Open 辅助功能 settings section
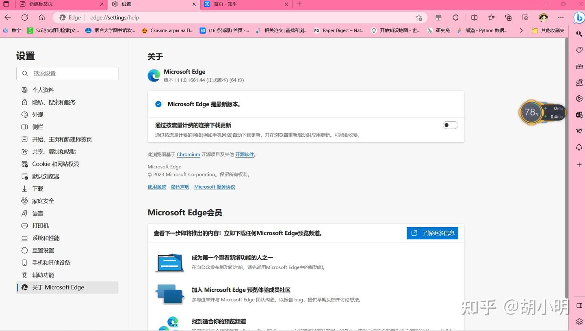The width and height of the screenshot is (585, 331). [x=67, y=275]
